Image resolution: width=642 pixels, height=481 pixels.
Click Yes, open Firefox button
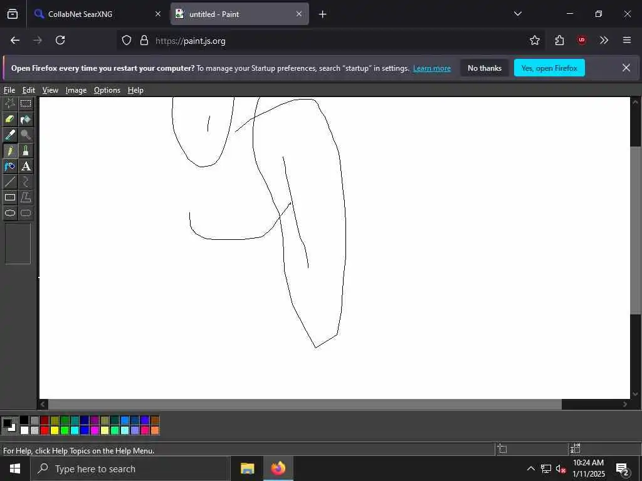click(x=549, y=68)
